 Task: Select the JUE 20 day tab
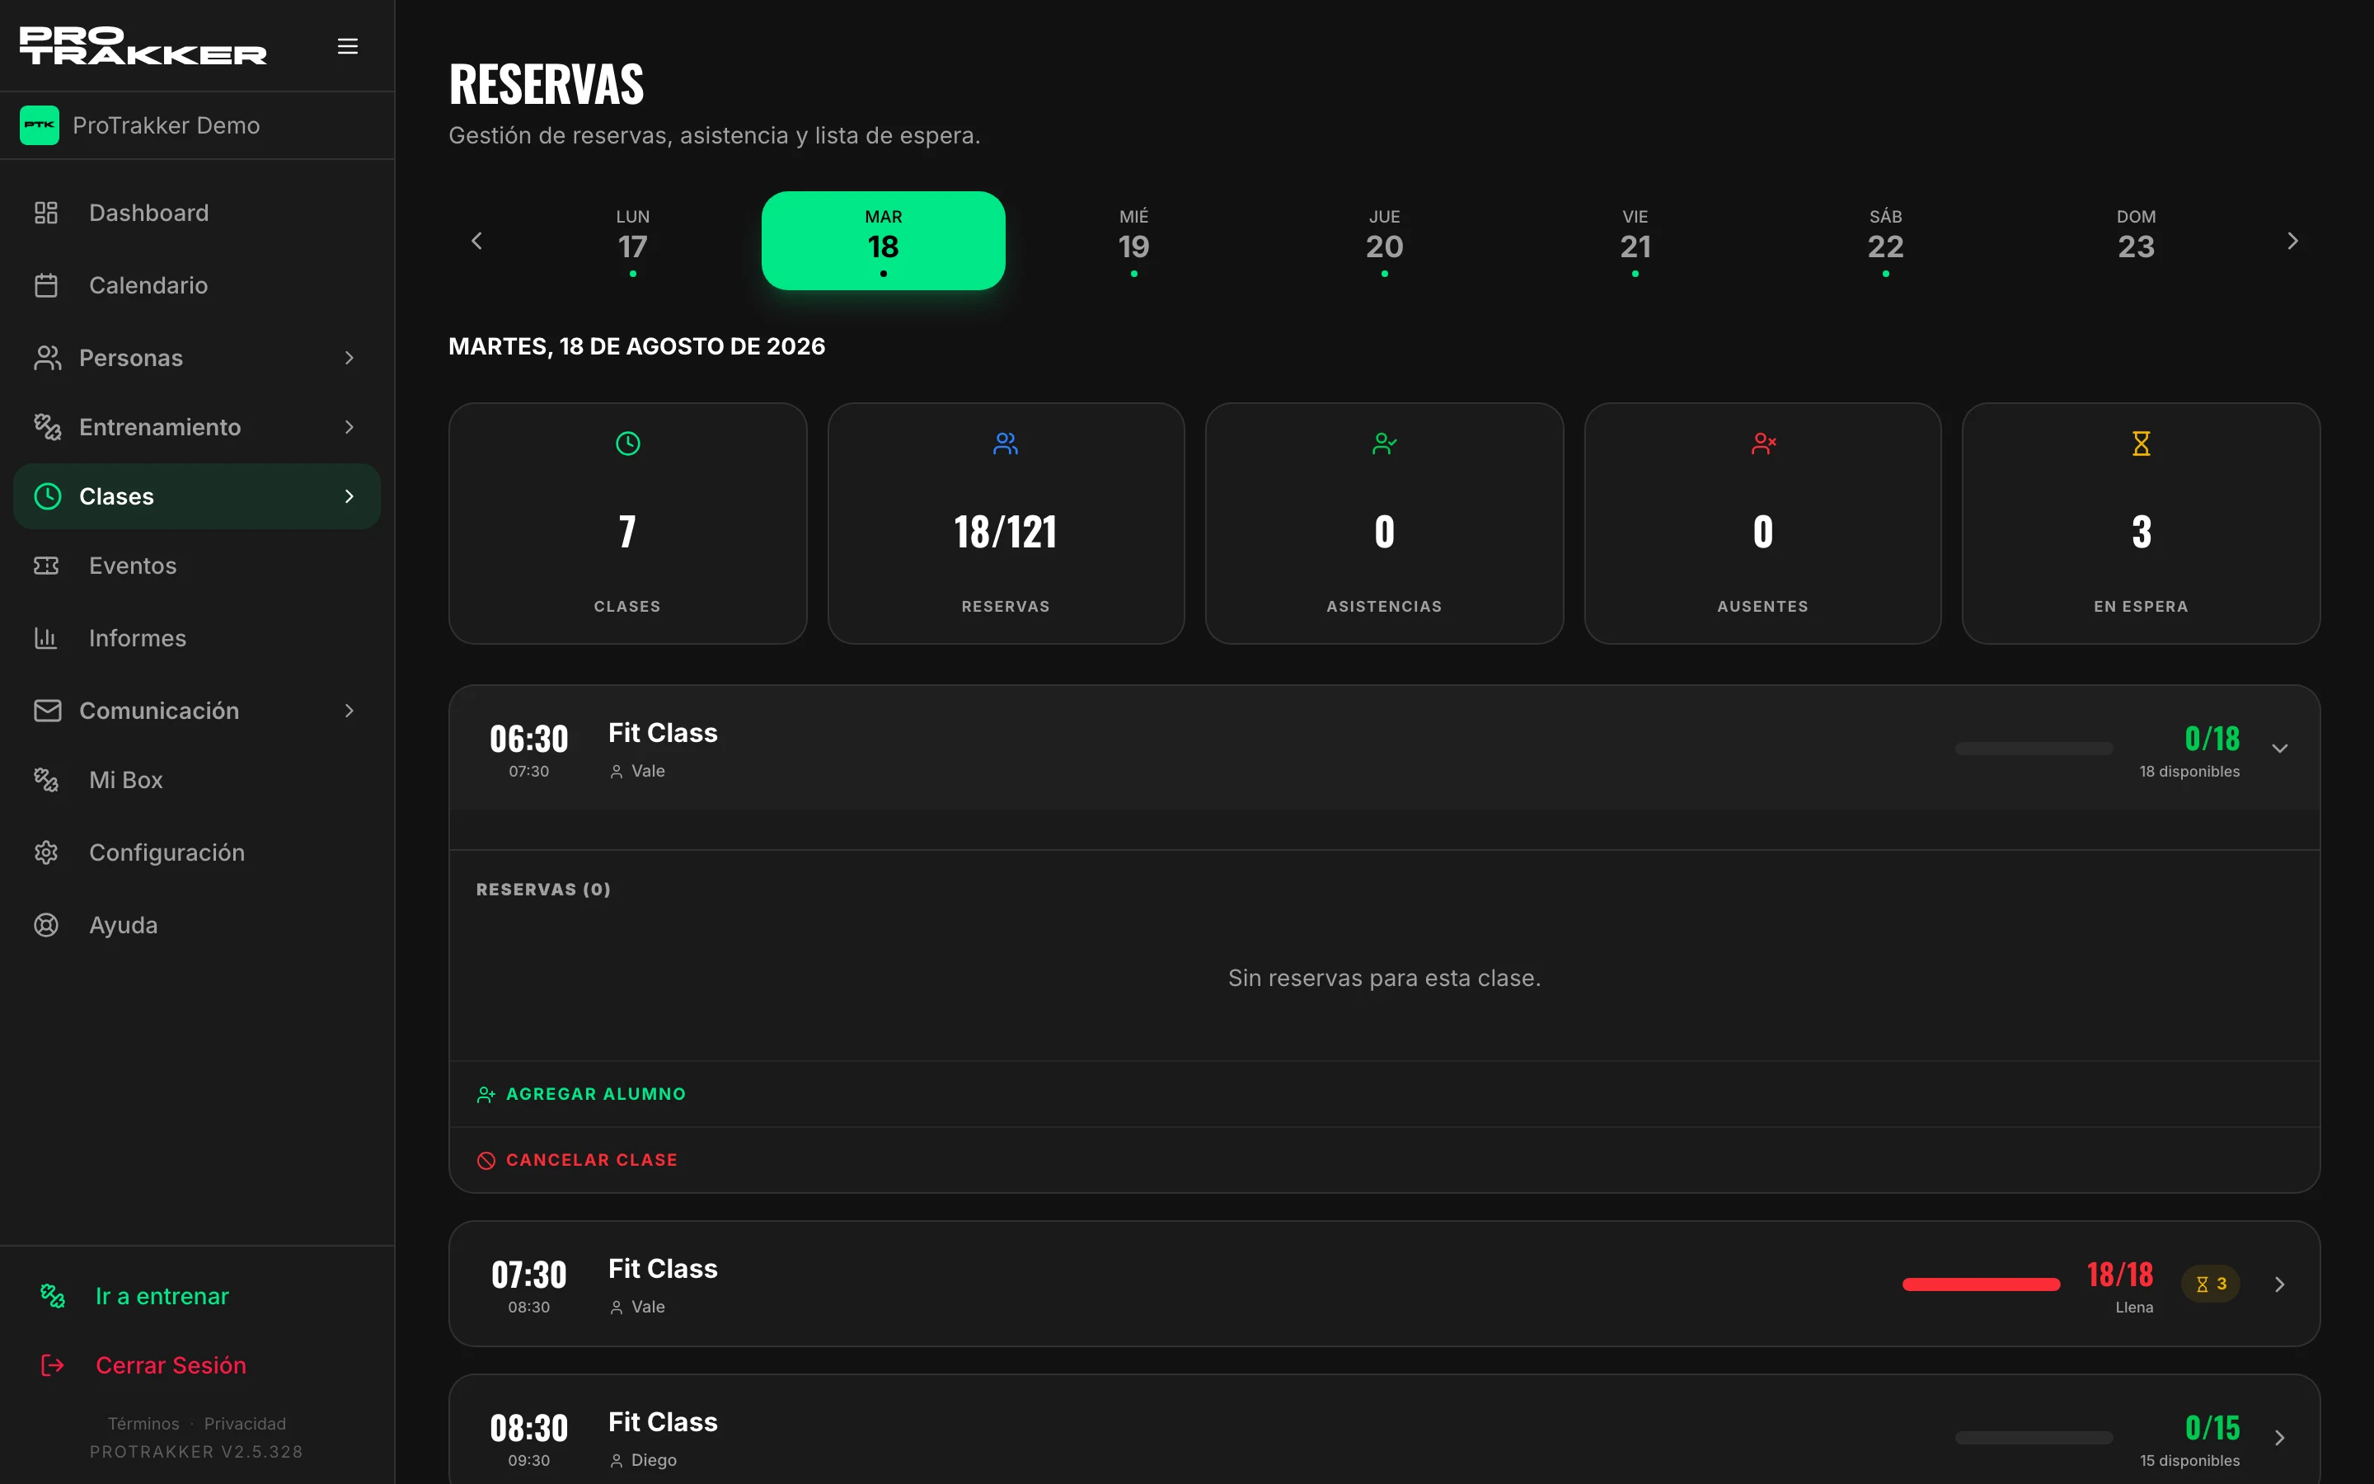[1384, 241]
